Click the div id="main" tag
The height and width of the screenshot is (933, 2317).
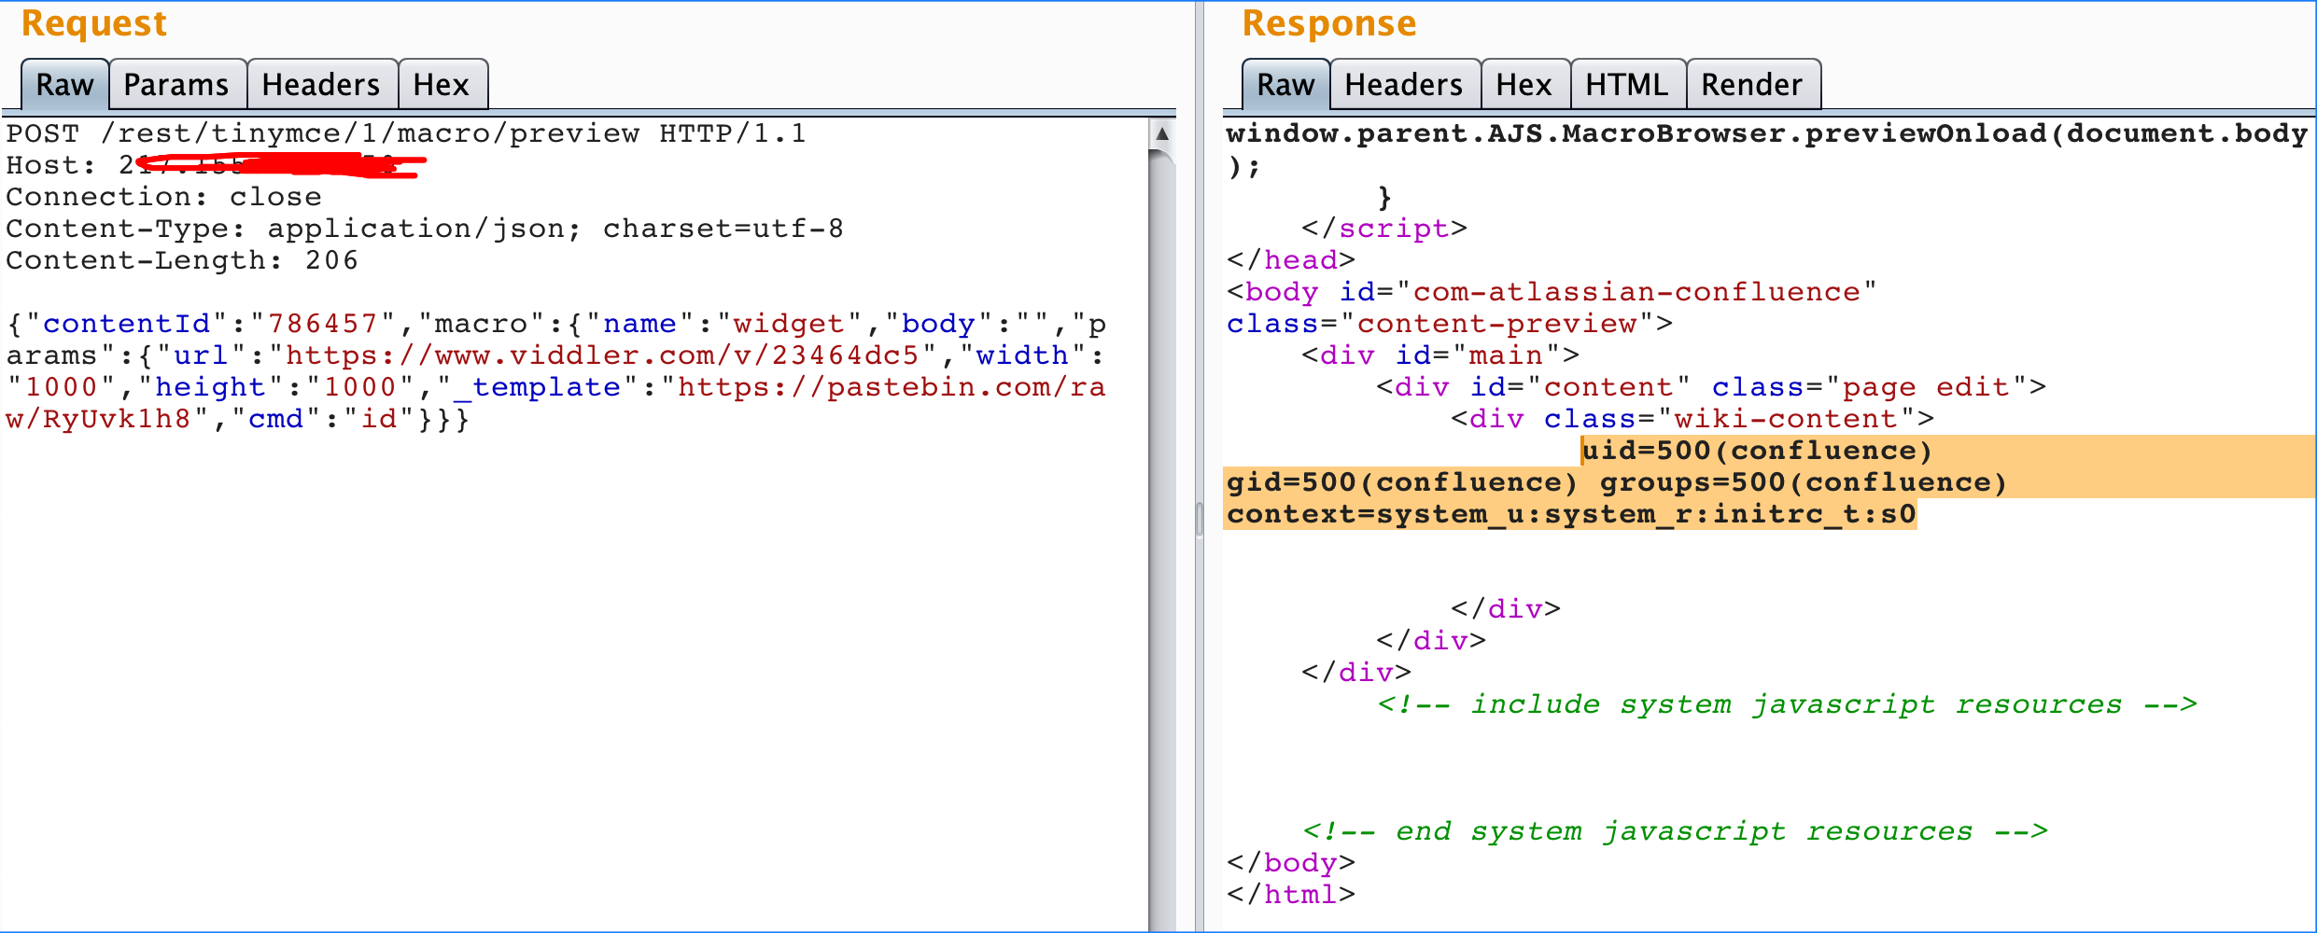1440,355
